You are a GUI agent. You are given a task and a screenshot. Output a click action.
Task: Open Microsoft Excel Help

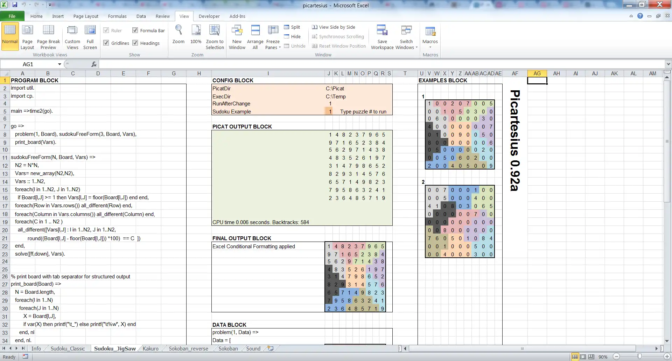click(640, 16)
